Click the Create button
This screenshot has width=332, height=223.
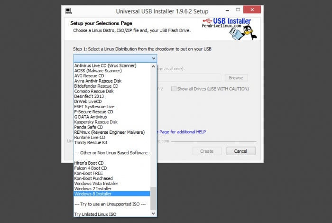207,151
